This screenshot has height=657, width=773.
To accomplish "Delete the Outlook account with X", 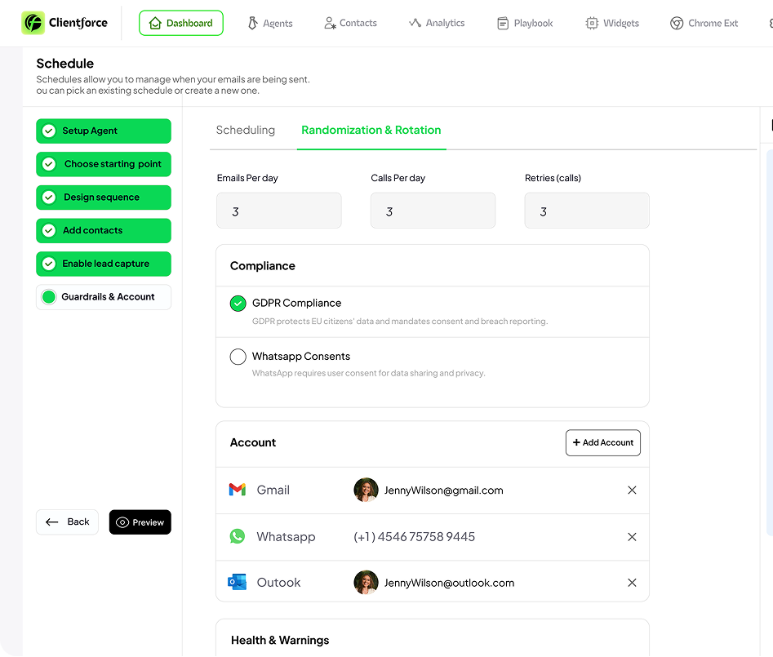I will coord(632,583).
